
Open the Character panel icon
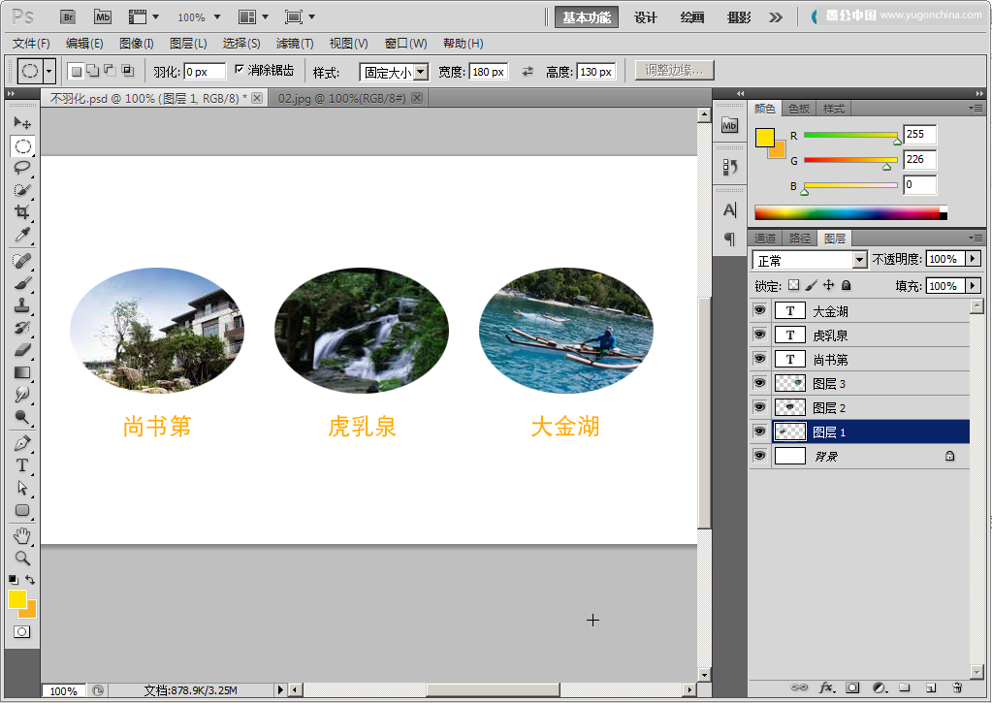[729, 210]
